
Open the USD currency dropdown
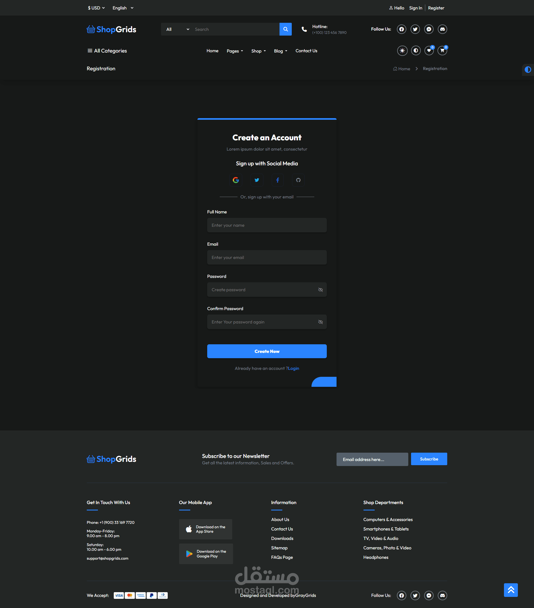[96, 8]
